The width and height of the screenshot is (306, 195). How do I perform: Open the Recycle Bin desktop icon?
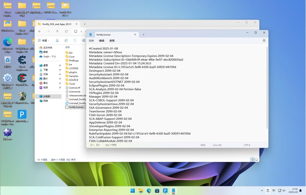[x=8, y=62]
